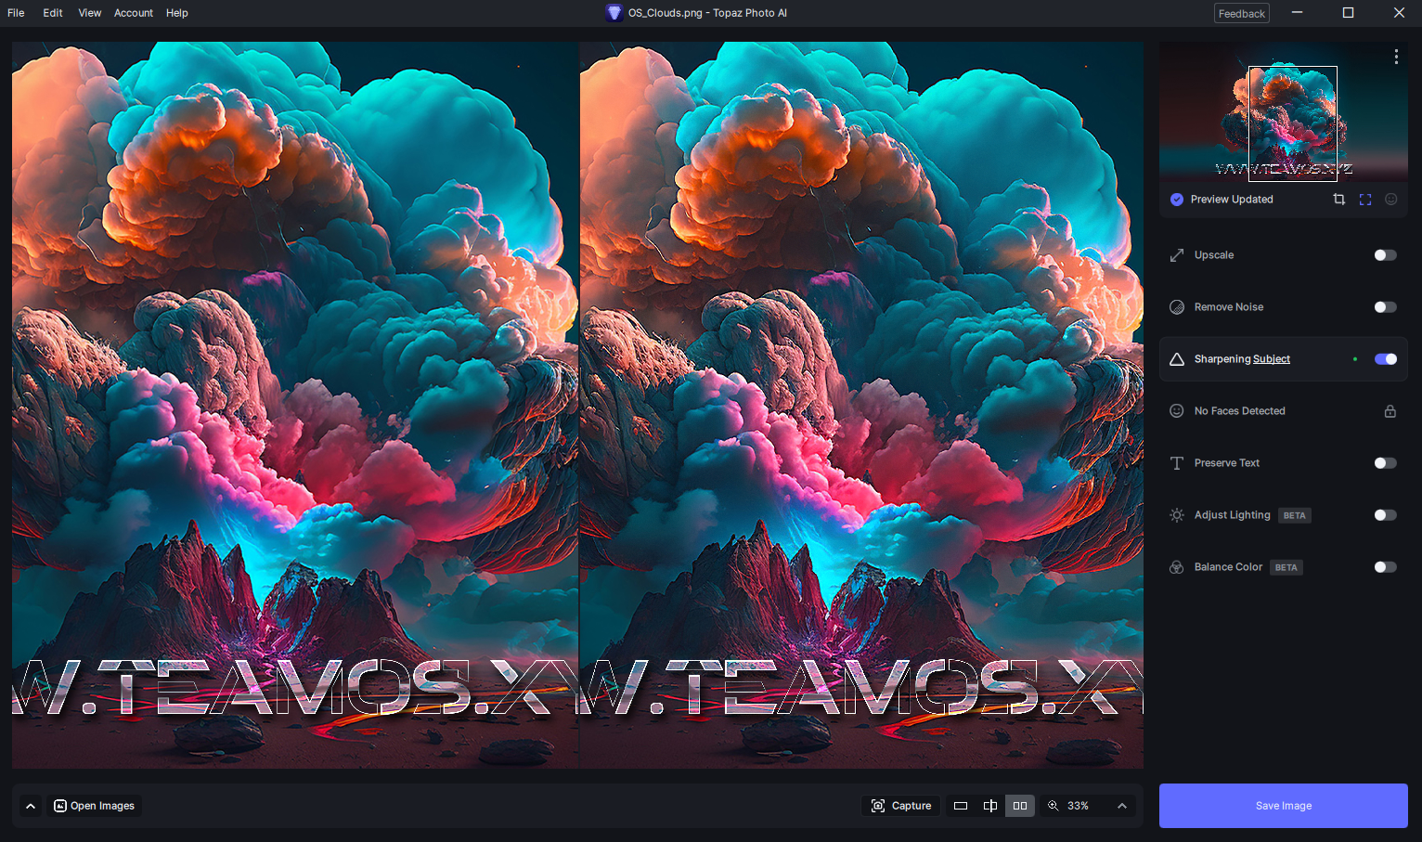Open the Account menu
The height and width of the screenshot is (842, 1422).
(134, 13)
